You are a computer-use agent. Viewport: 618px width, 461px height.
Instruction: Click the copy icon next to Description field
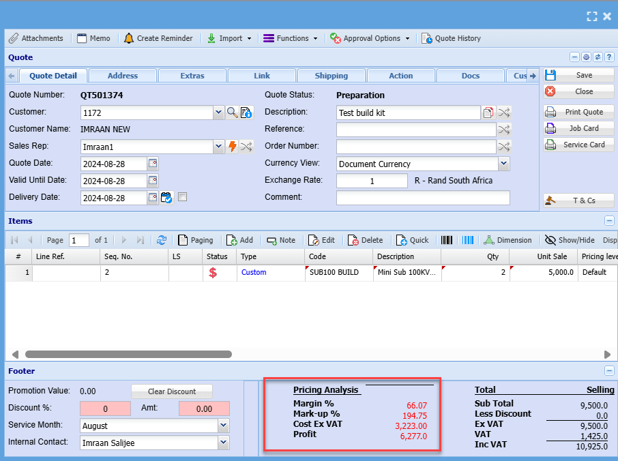(488, 113)
